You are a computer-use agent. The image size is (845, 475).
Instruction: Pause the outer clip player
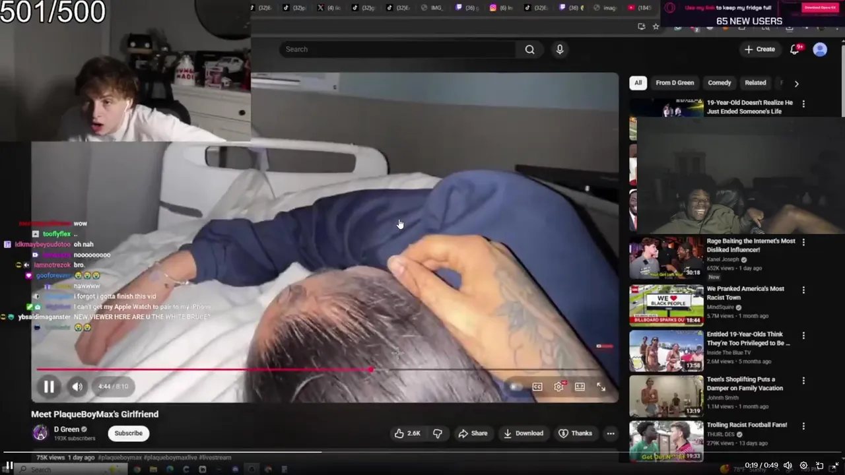pos(9,465)
